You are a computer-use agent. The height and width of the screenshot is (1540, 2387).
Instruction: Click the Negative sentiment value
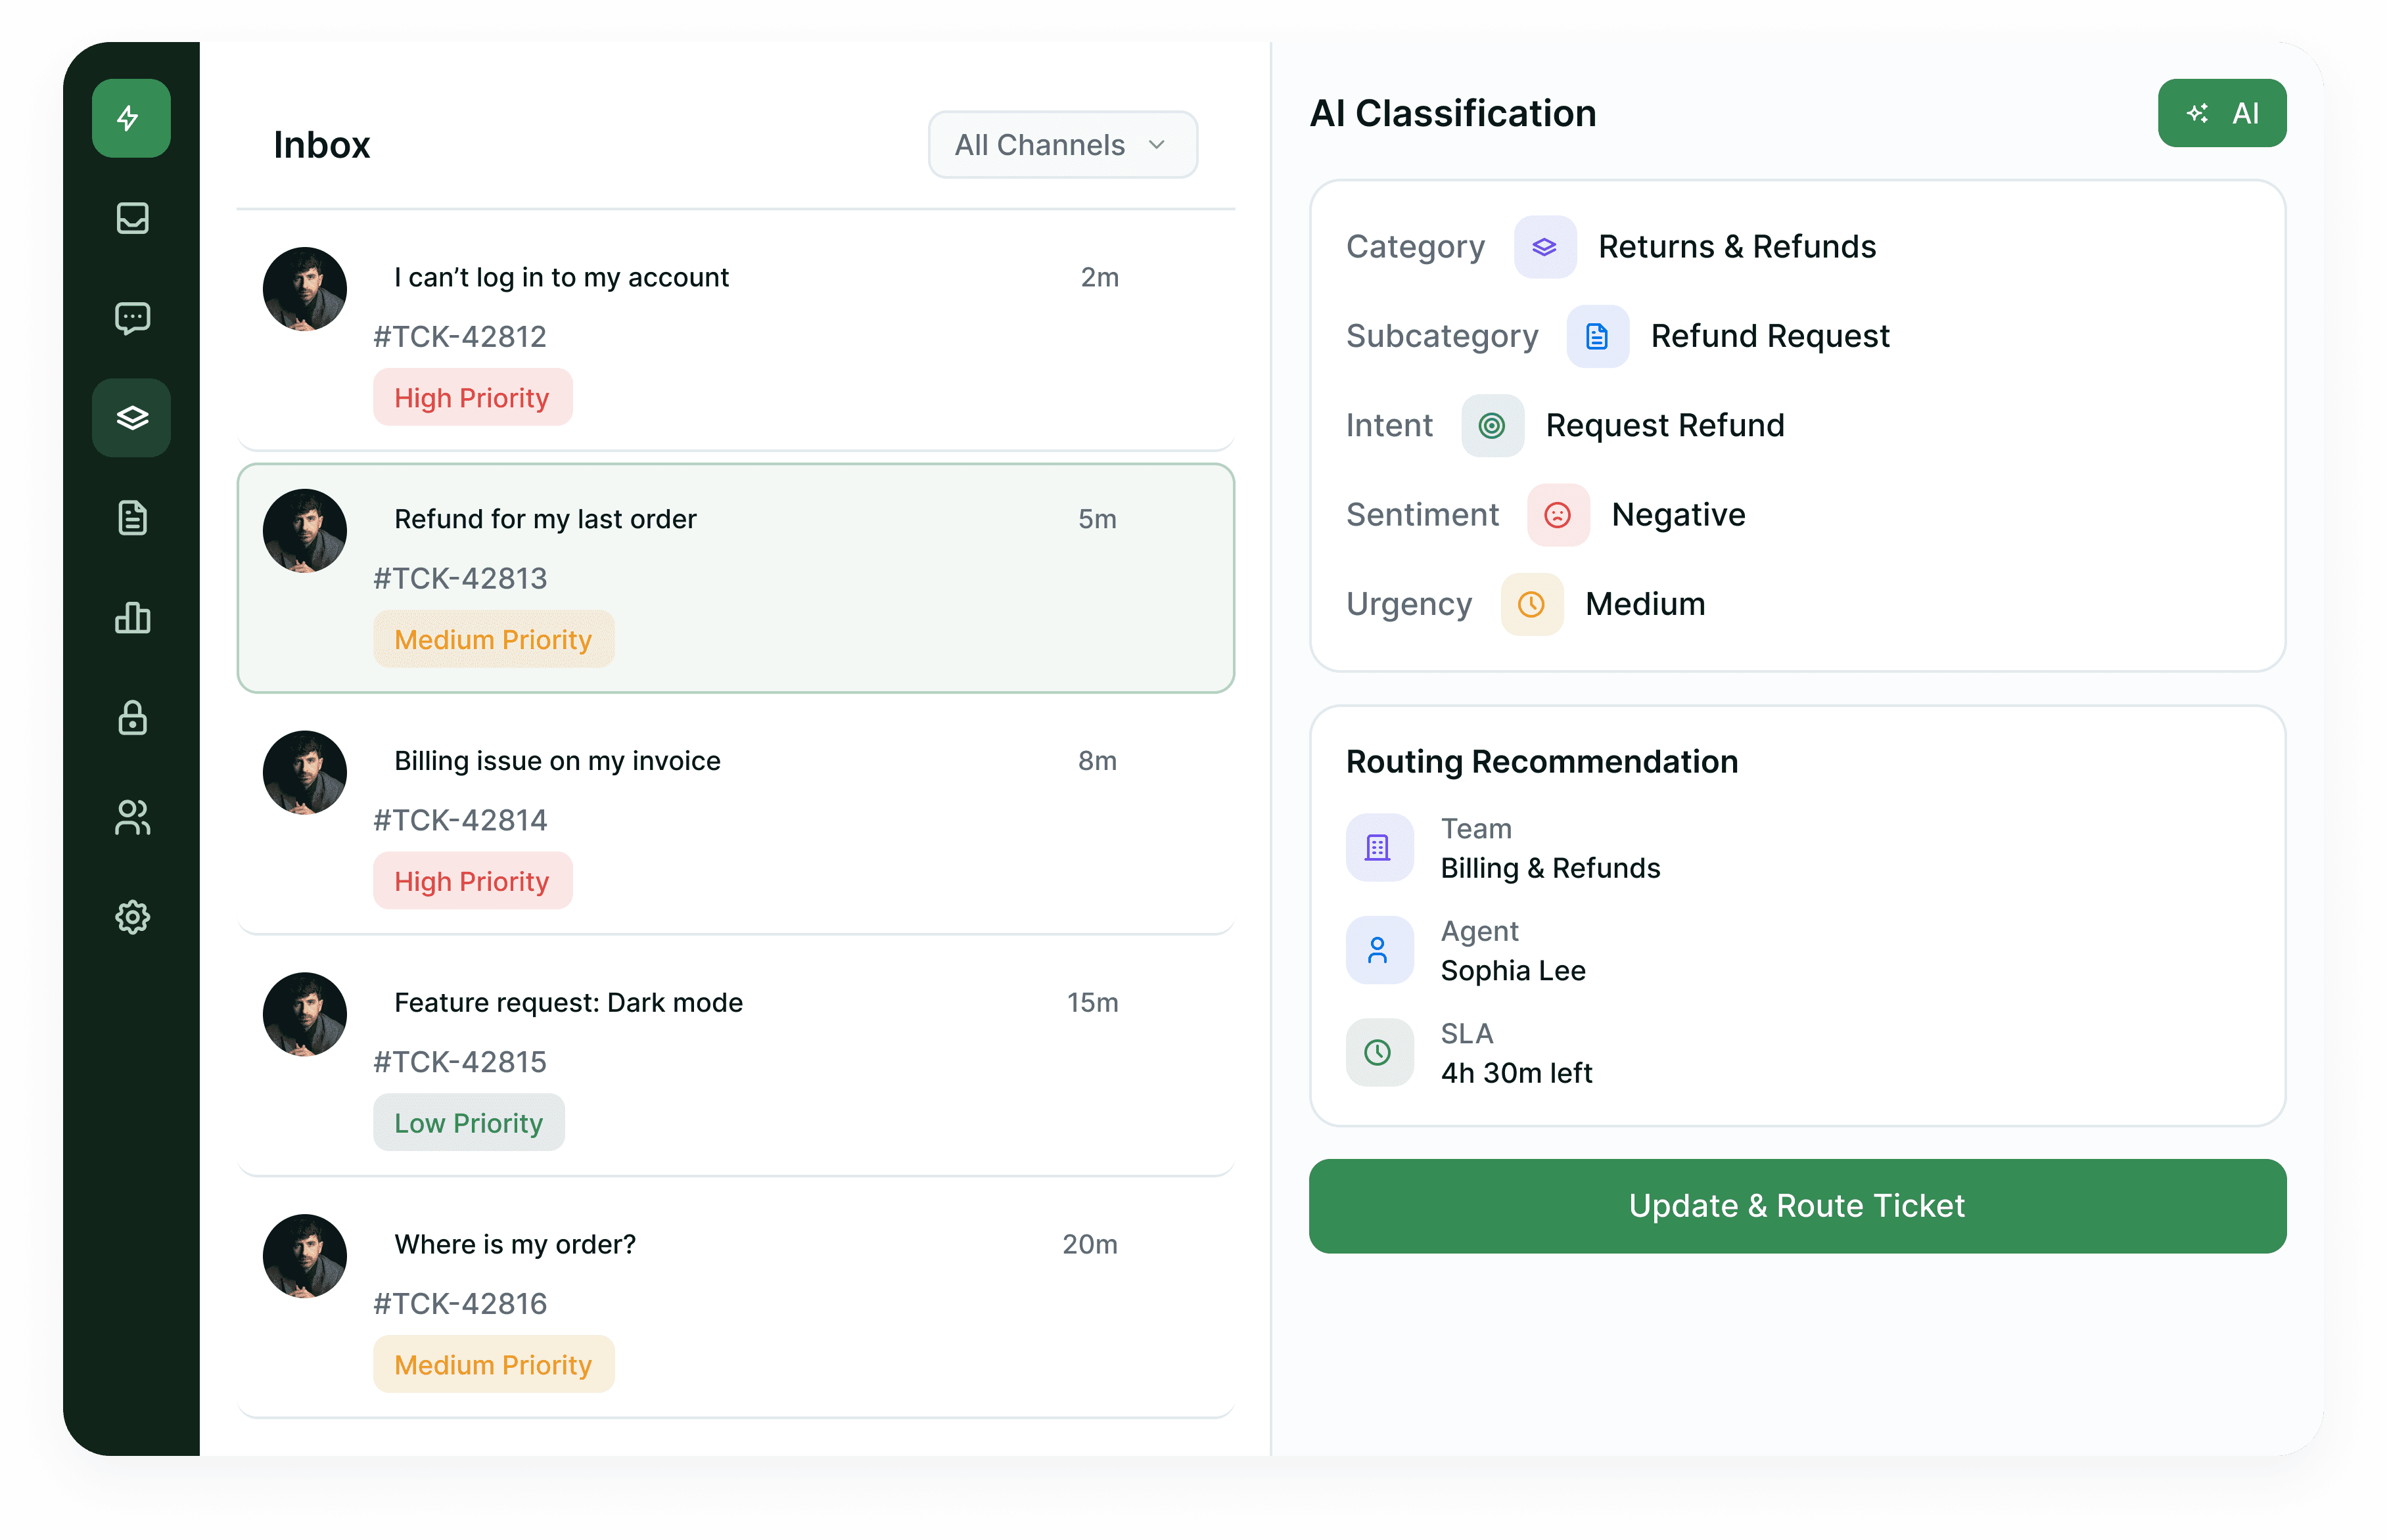[1678, 515]
